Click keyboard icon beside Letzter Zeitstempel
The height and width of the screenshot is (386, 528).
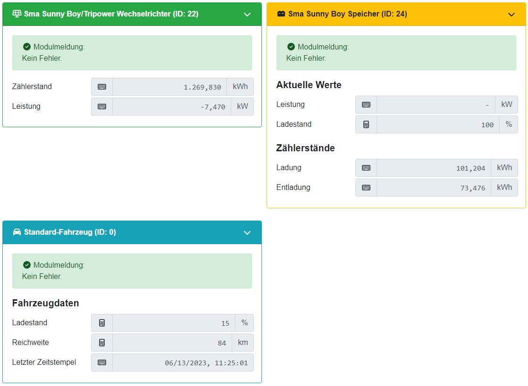coord(102,362)
